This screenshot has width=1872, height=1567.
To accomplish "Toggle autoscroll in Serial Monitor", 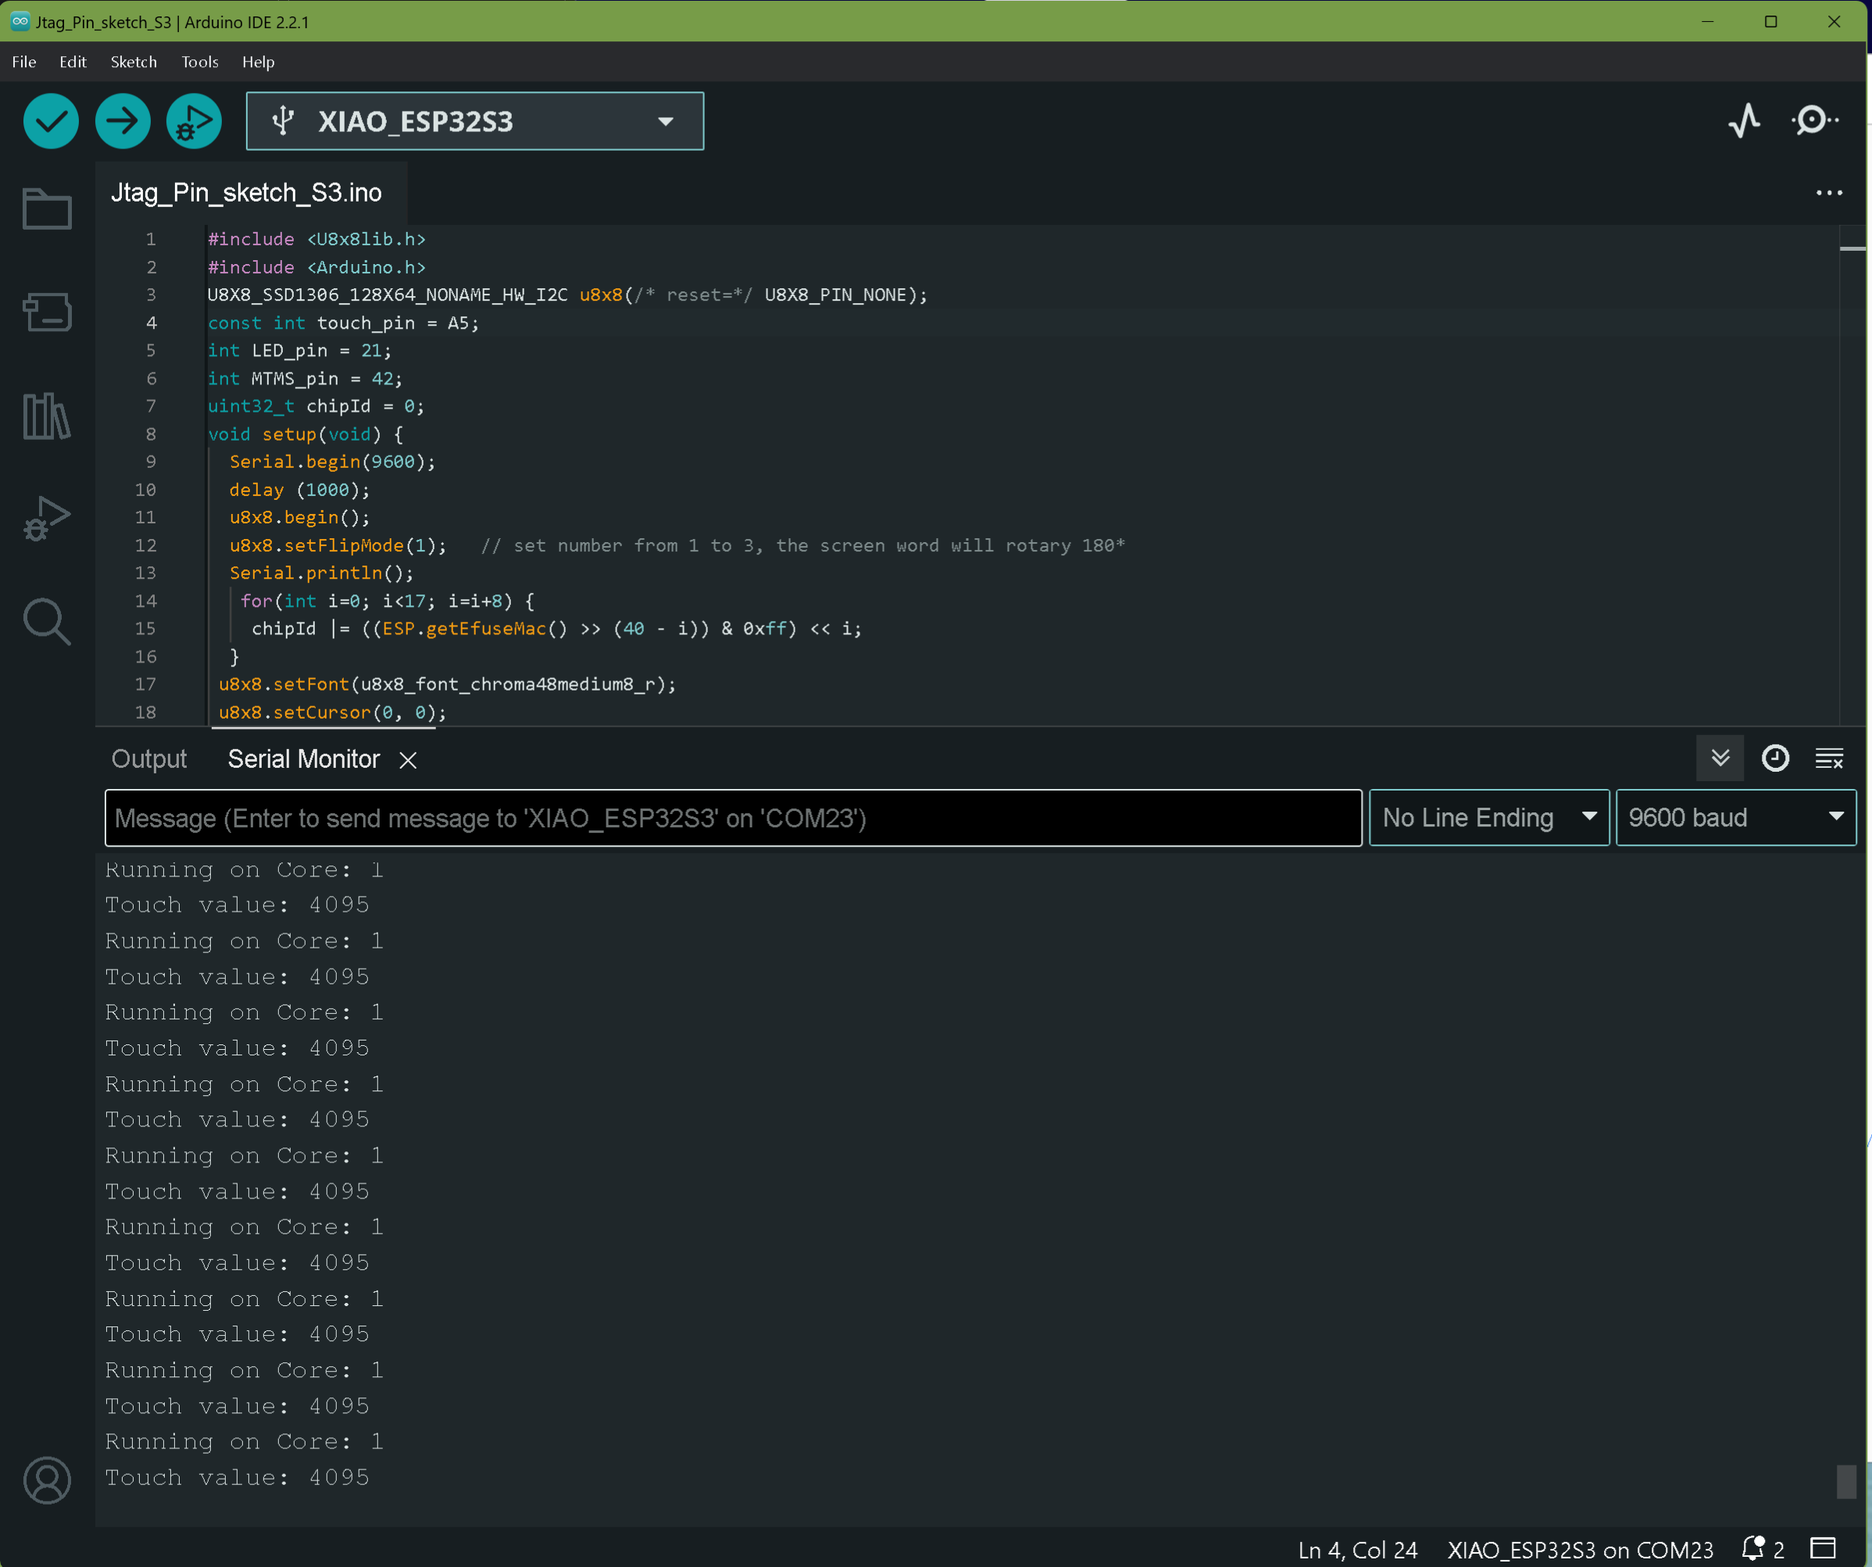I will [x=1720, y=759].
